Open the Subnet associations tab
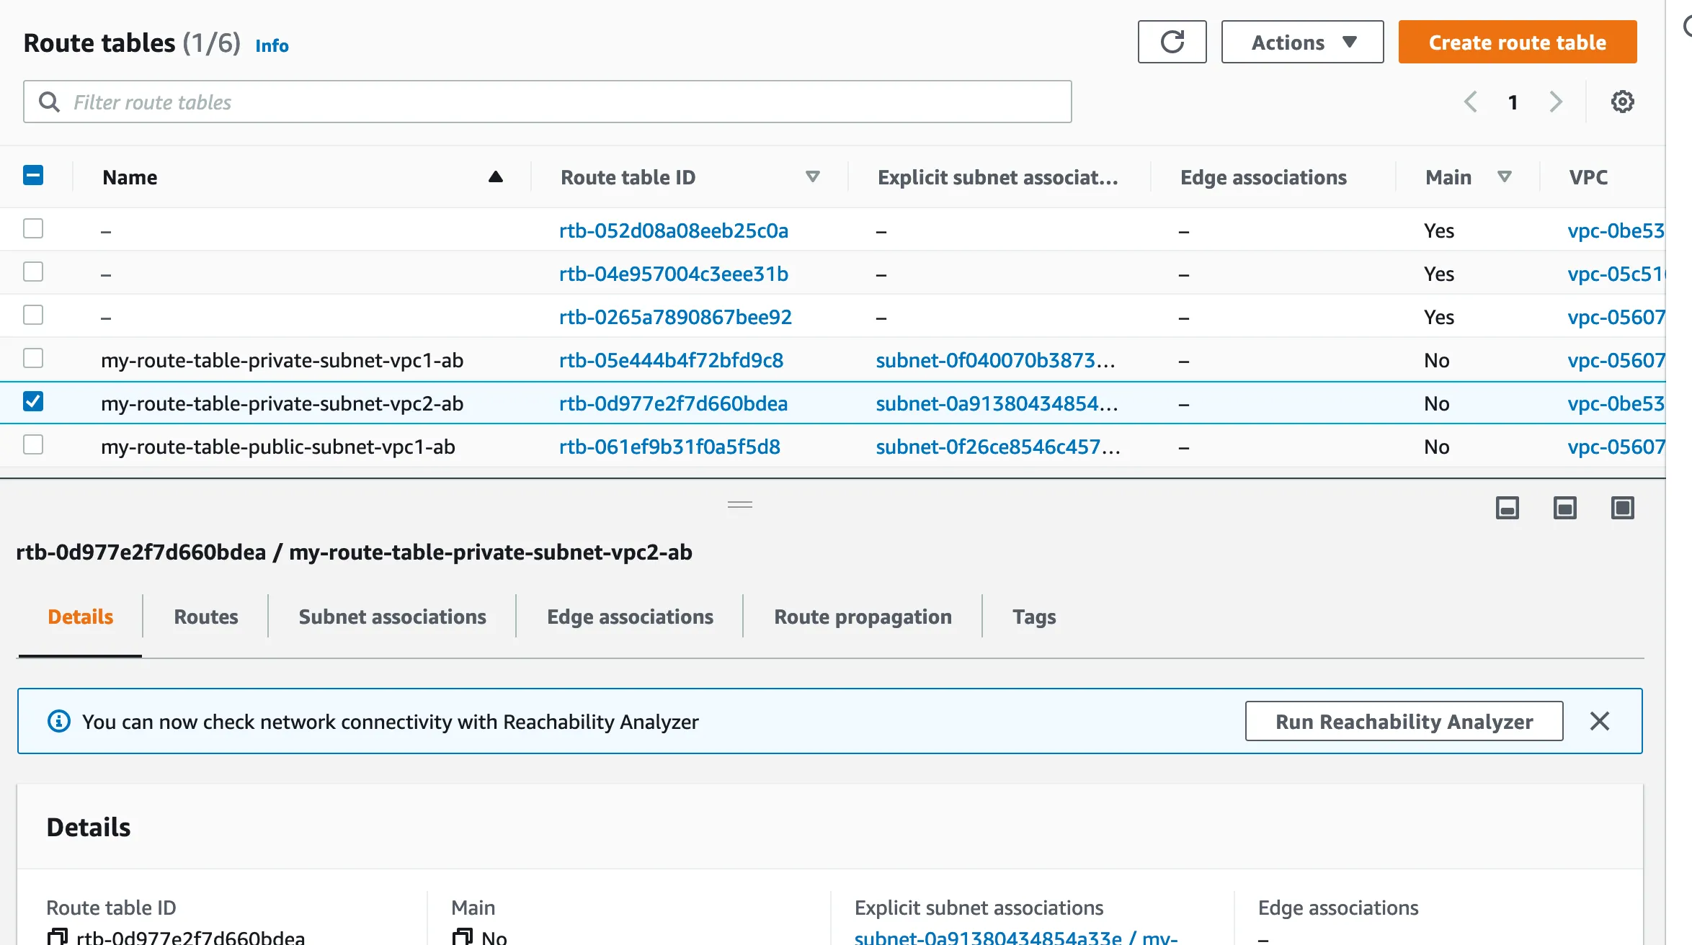The height and width of the screenshot is (945, 1692). [392, 617]
